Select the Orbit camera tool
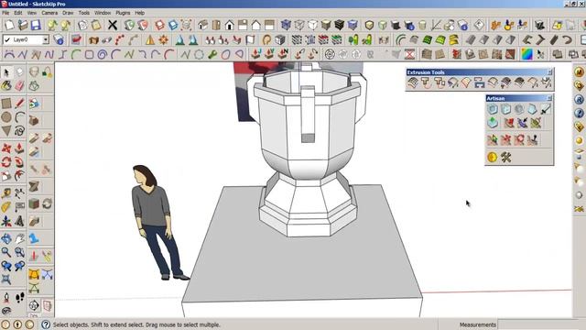Viewport: 586px width, 330px height. (6, 238)
